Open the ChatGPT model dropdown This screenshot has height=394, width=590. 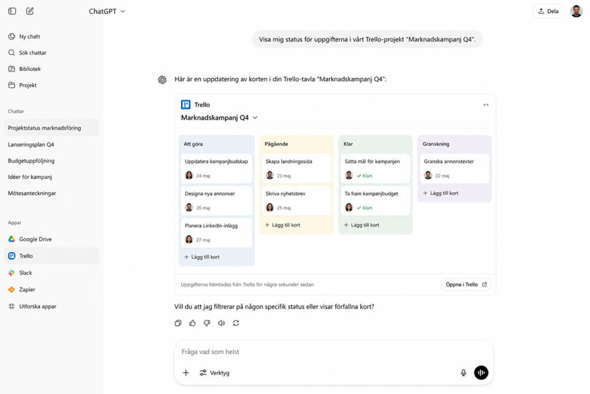tap(107, 12)
